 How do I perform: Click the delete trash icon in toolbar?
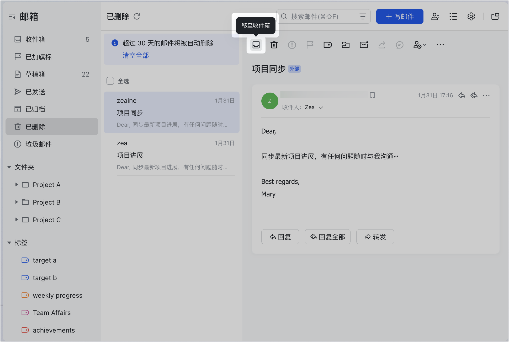274,45
